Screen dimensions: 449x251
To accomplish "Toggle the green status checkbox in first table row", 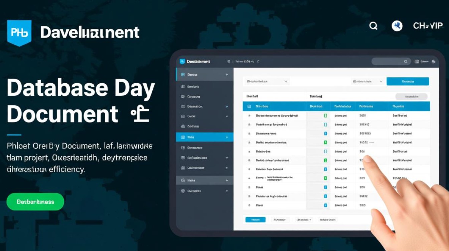I will tap(325, 115).
